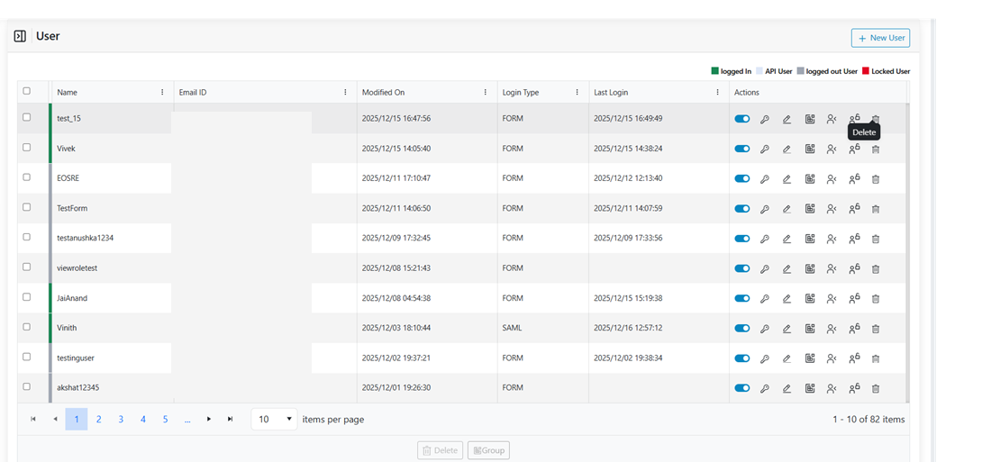
Task: Click the user-share icon for akshat12345
Action: coord(831,389)
